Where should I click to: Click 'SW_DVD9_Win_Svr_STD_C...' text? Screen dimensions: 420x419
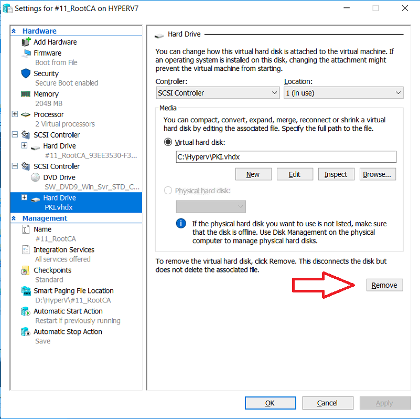[x=92, y=187]
